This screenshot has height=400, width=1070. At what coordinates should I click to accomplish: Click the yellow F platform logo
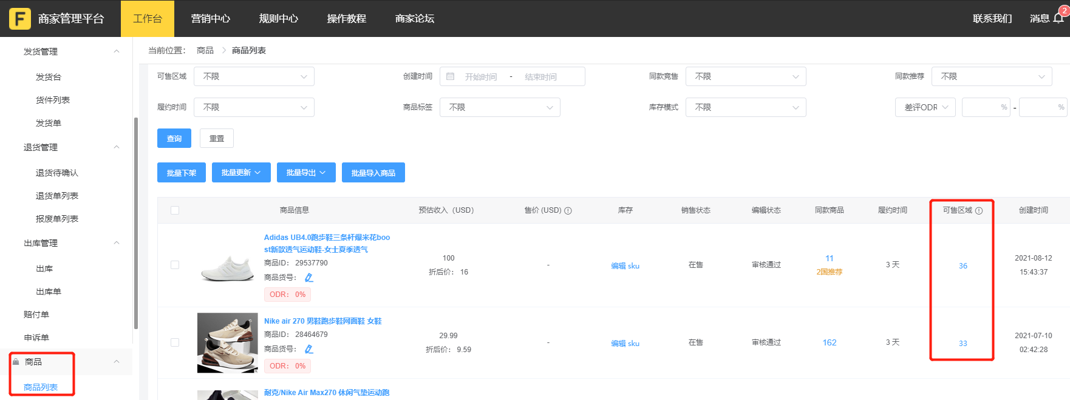(x=19, y=19)
